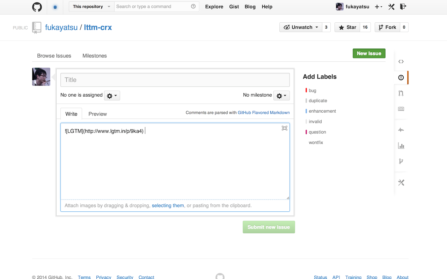This screenshot has height=279, width=447.
Task: Click the sign out icon
Action: pyautogui.click(x=403, y=7)
